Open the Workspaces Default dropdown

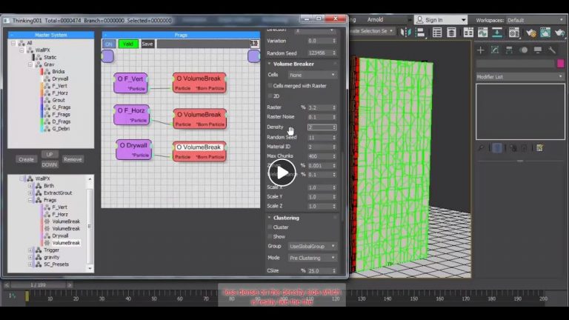[535, 20]
